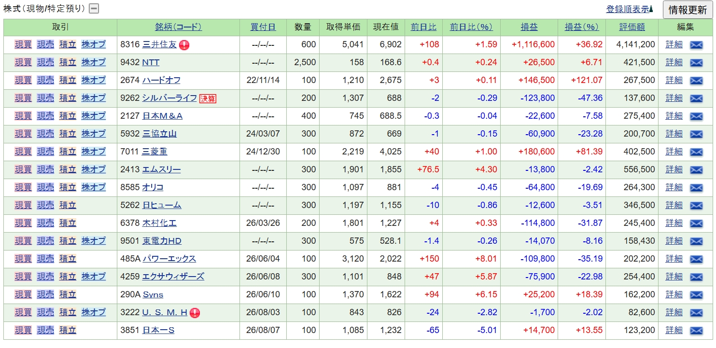The height and width of the screenshot is (348, 716).
Task: Open 詳細 for 日本一S
Action: click(674, 330)
